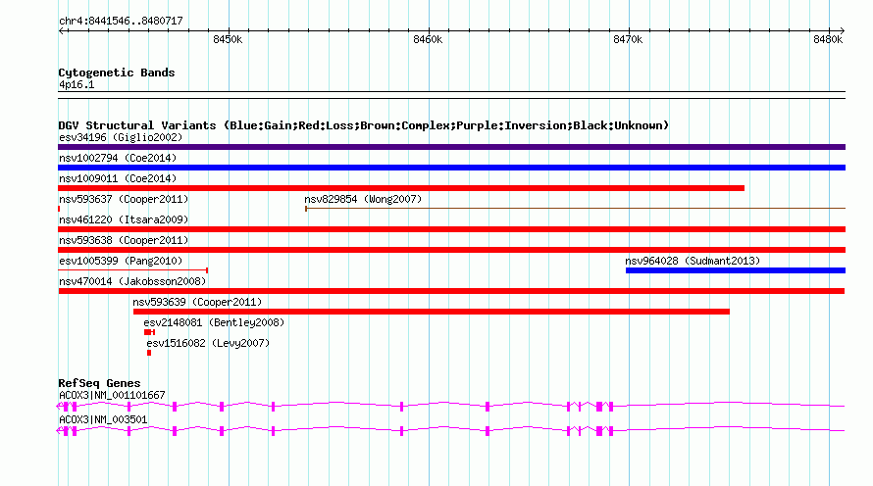Select the small red esv1516082 variant glyph
The height and width of the screenshot is (486, 873).
click(x=149, y=353)
